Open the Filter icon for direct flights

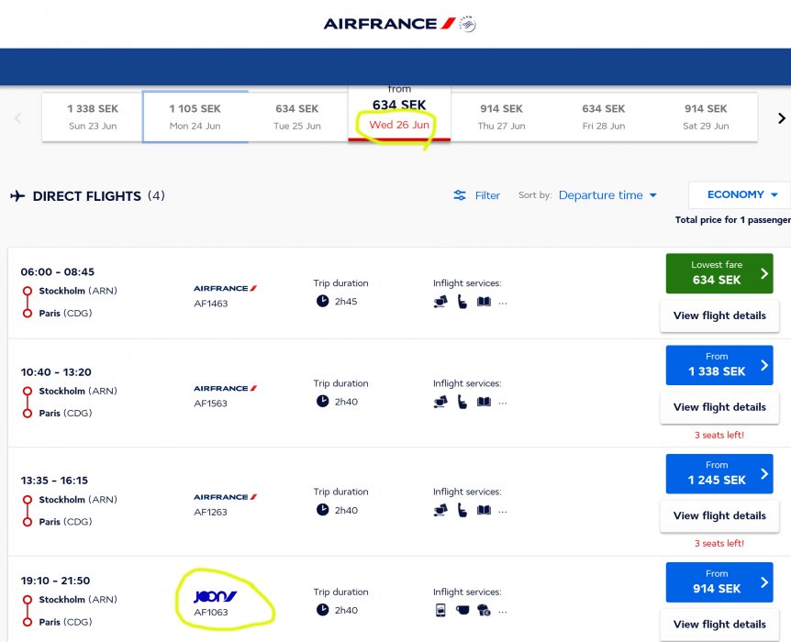[x=461, y=195]
